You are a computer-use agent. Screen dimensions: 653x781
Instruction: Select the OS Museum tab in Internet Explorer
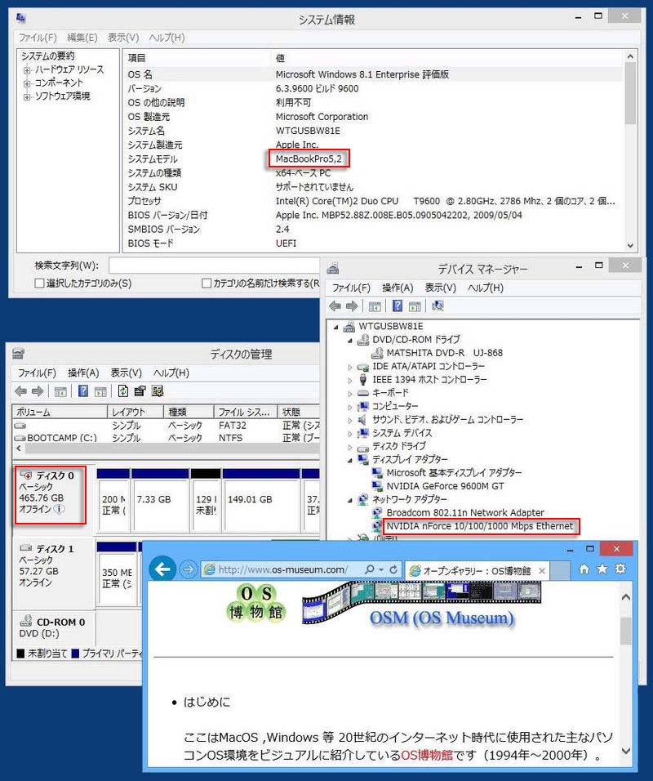477,571
